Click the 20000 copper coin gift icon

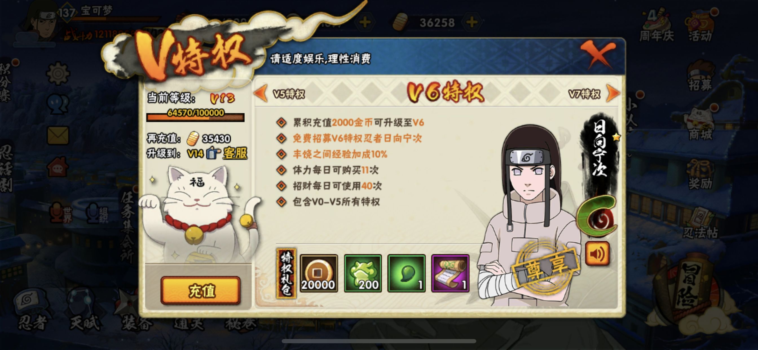coord(319,273)
